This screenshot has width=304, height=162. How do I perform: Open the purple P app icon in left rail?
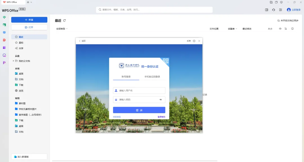coord(4,63)
